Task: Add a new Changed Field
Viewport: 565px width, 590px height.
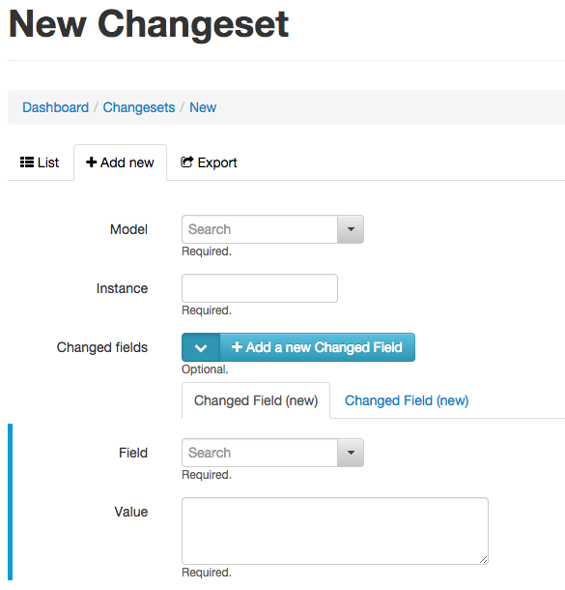Action: (x=318, y=347)
